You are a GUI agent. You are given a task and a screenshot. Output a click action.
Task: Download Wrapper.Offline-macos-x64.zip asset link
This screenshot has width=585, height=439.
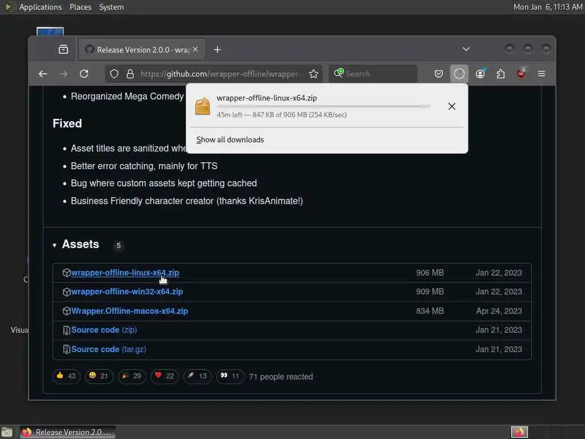click(130, 311)
